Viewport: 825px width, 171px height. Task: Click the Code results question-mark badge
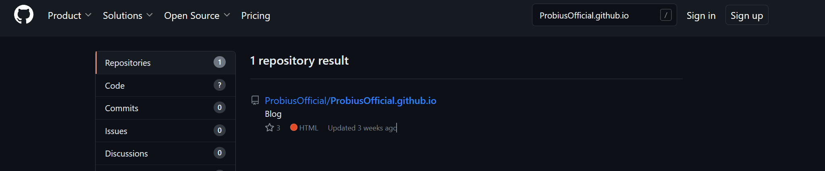[x=219, y=85]
